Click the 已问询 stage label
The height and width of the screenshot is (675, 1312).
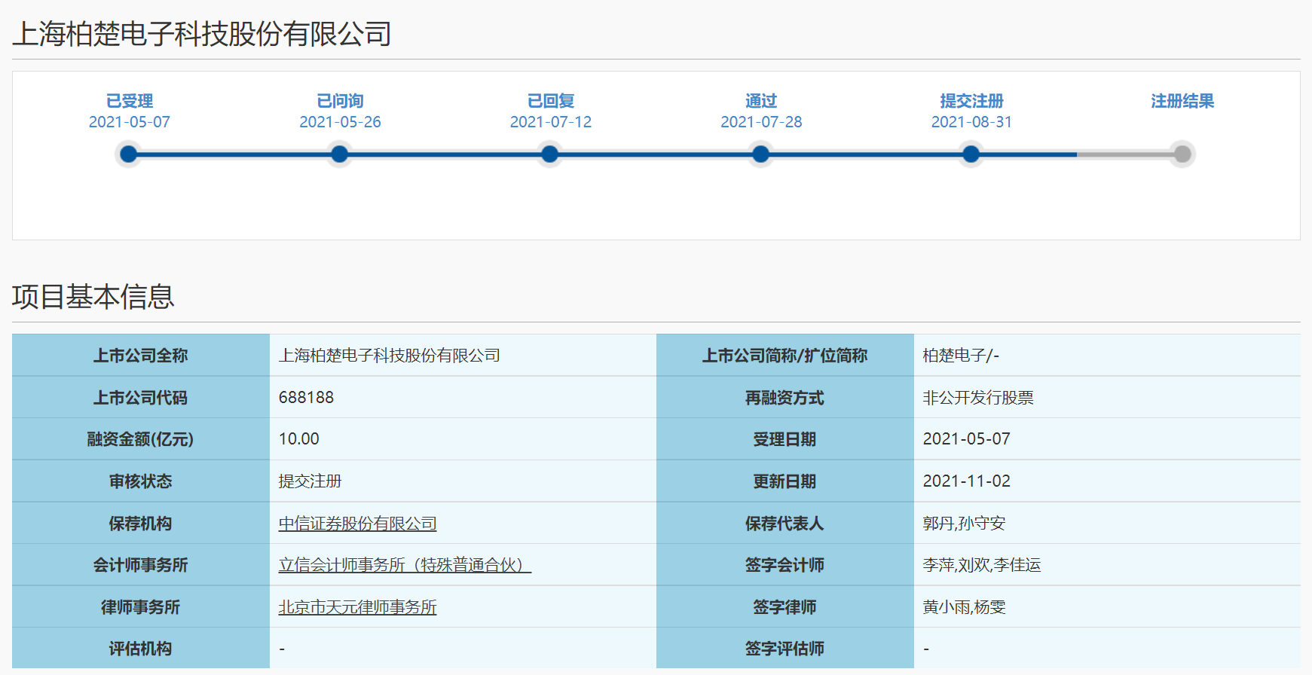pos(340,101)
